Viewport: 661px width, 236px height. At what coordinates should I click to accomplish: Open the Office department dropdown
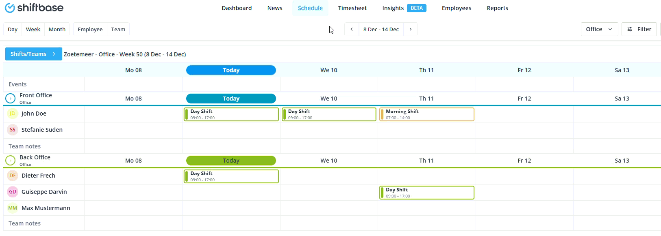(599, 29)
